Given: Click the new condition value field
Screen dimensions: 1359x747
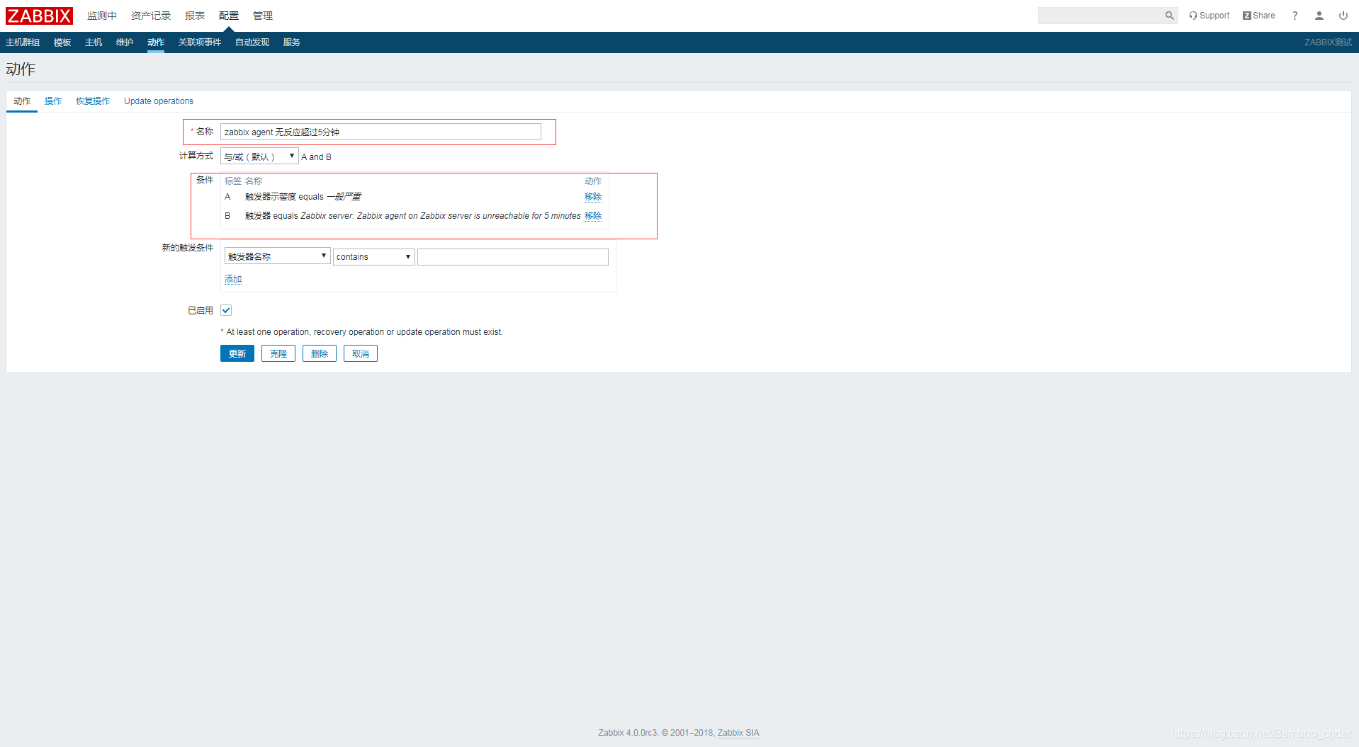Looking at the screenshot, I should click(512, 256).
